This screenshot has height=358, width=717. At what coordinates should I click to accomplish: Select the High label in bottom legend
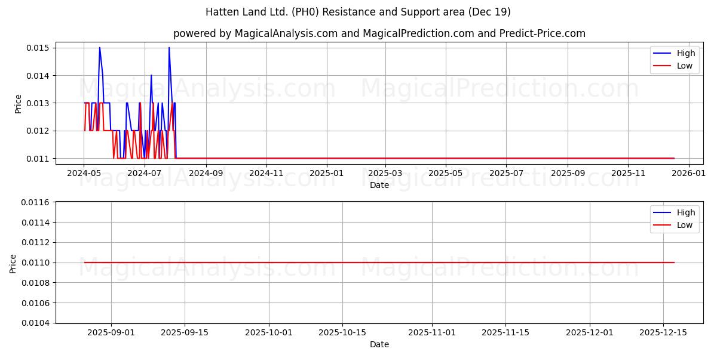coord(685,212)
